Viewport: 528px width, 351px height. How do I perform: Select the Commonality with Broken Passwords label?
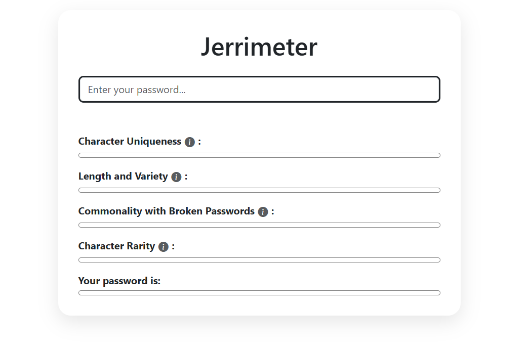(166, 211)
